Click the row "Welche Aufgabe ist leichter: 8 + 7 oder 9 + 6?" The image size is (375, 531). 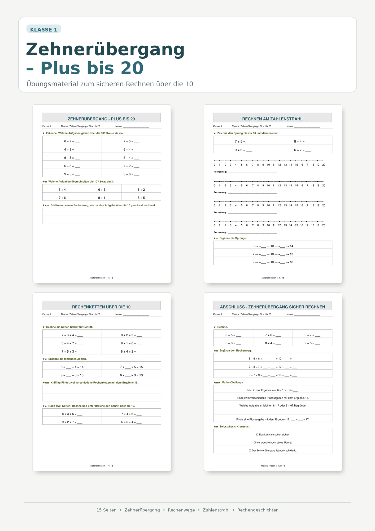(x=273, y=407)
